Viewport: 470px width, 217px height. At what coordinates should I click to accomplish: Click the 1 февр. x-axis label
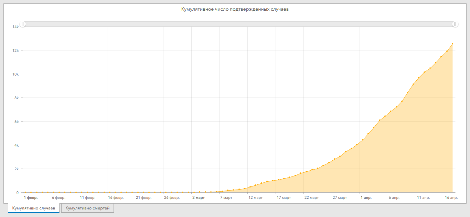[31, 198]
